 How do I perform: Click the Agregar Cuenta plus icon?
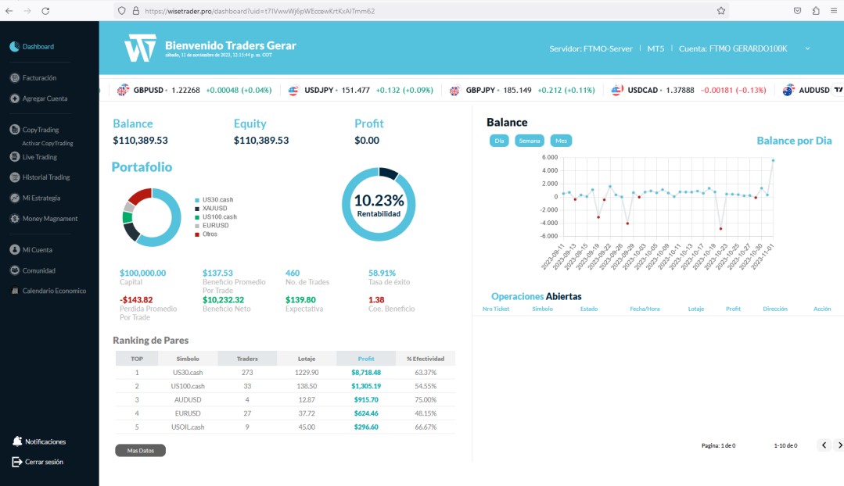(x=15, y=98)
